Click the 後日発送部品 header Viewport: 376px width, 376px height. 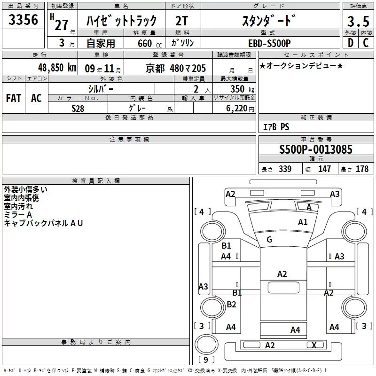(x=129, y=117)
